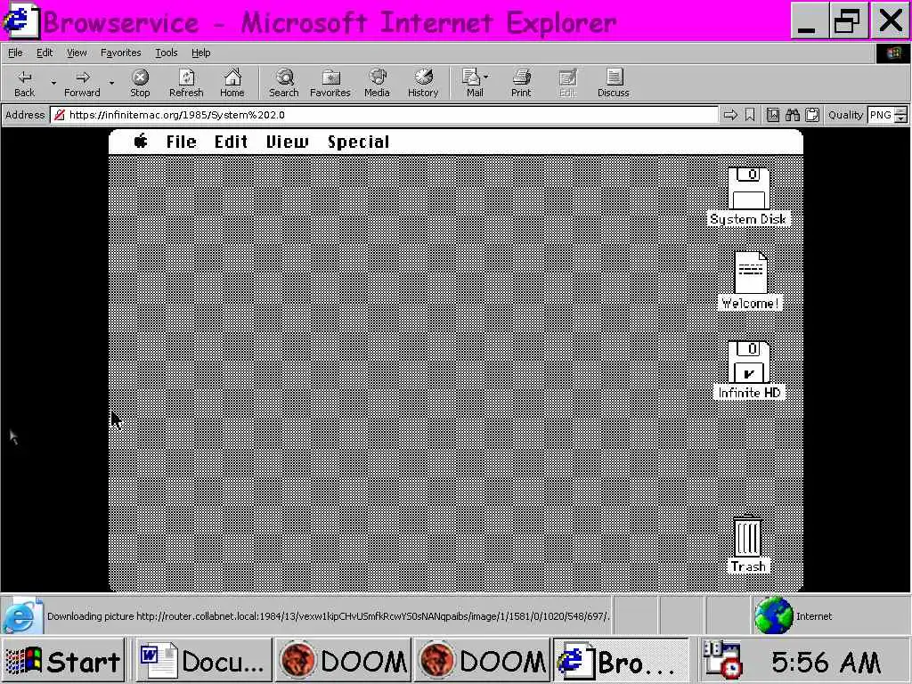Select the Welcome! document icon
The image size is (912, 684).
point(750,273)
